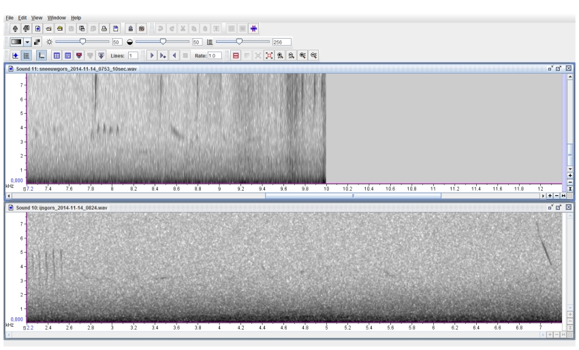The height and width of the screenshot is (350, 579).
Task: Open the Window menu
Action: 55,17
